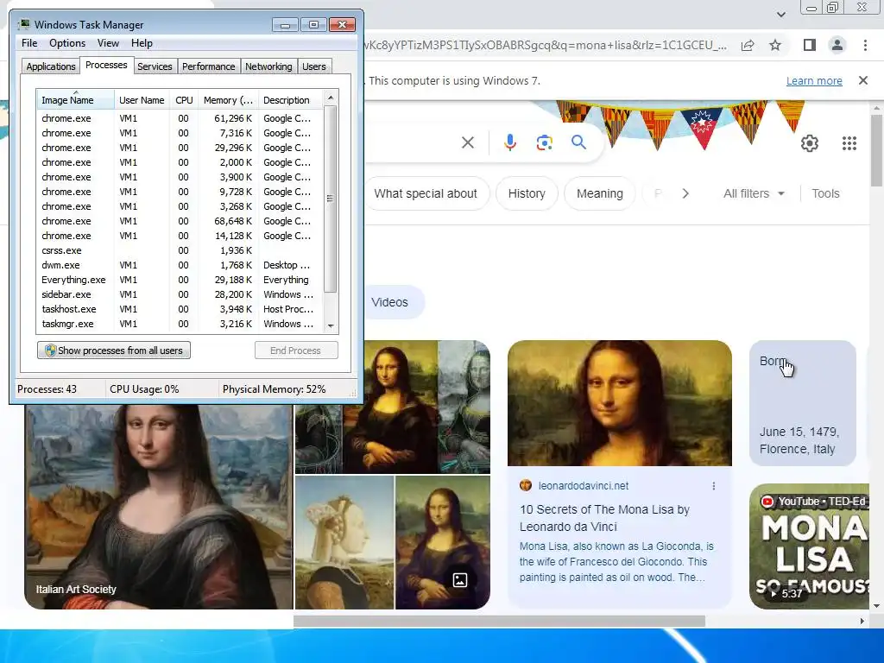This screenshot has width=884, height=663.
Task: Click the image icon on Mona Lisa collage
Action: [460, 579]
